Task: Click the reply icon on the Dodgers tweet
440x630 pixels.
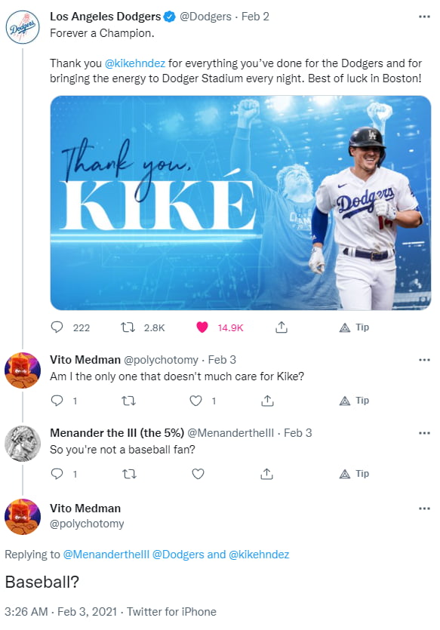Action: (x=56, y=327)
